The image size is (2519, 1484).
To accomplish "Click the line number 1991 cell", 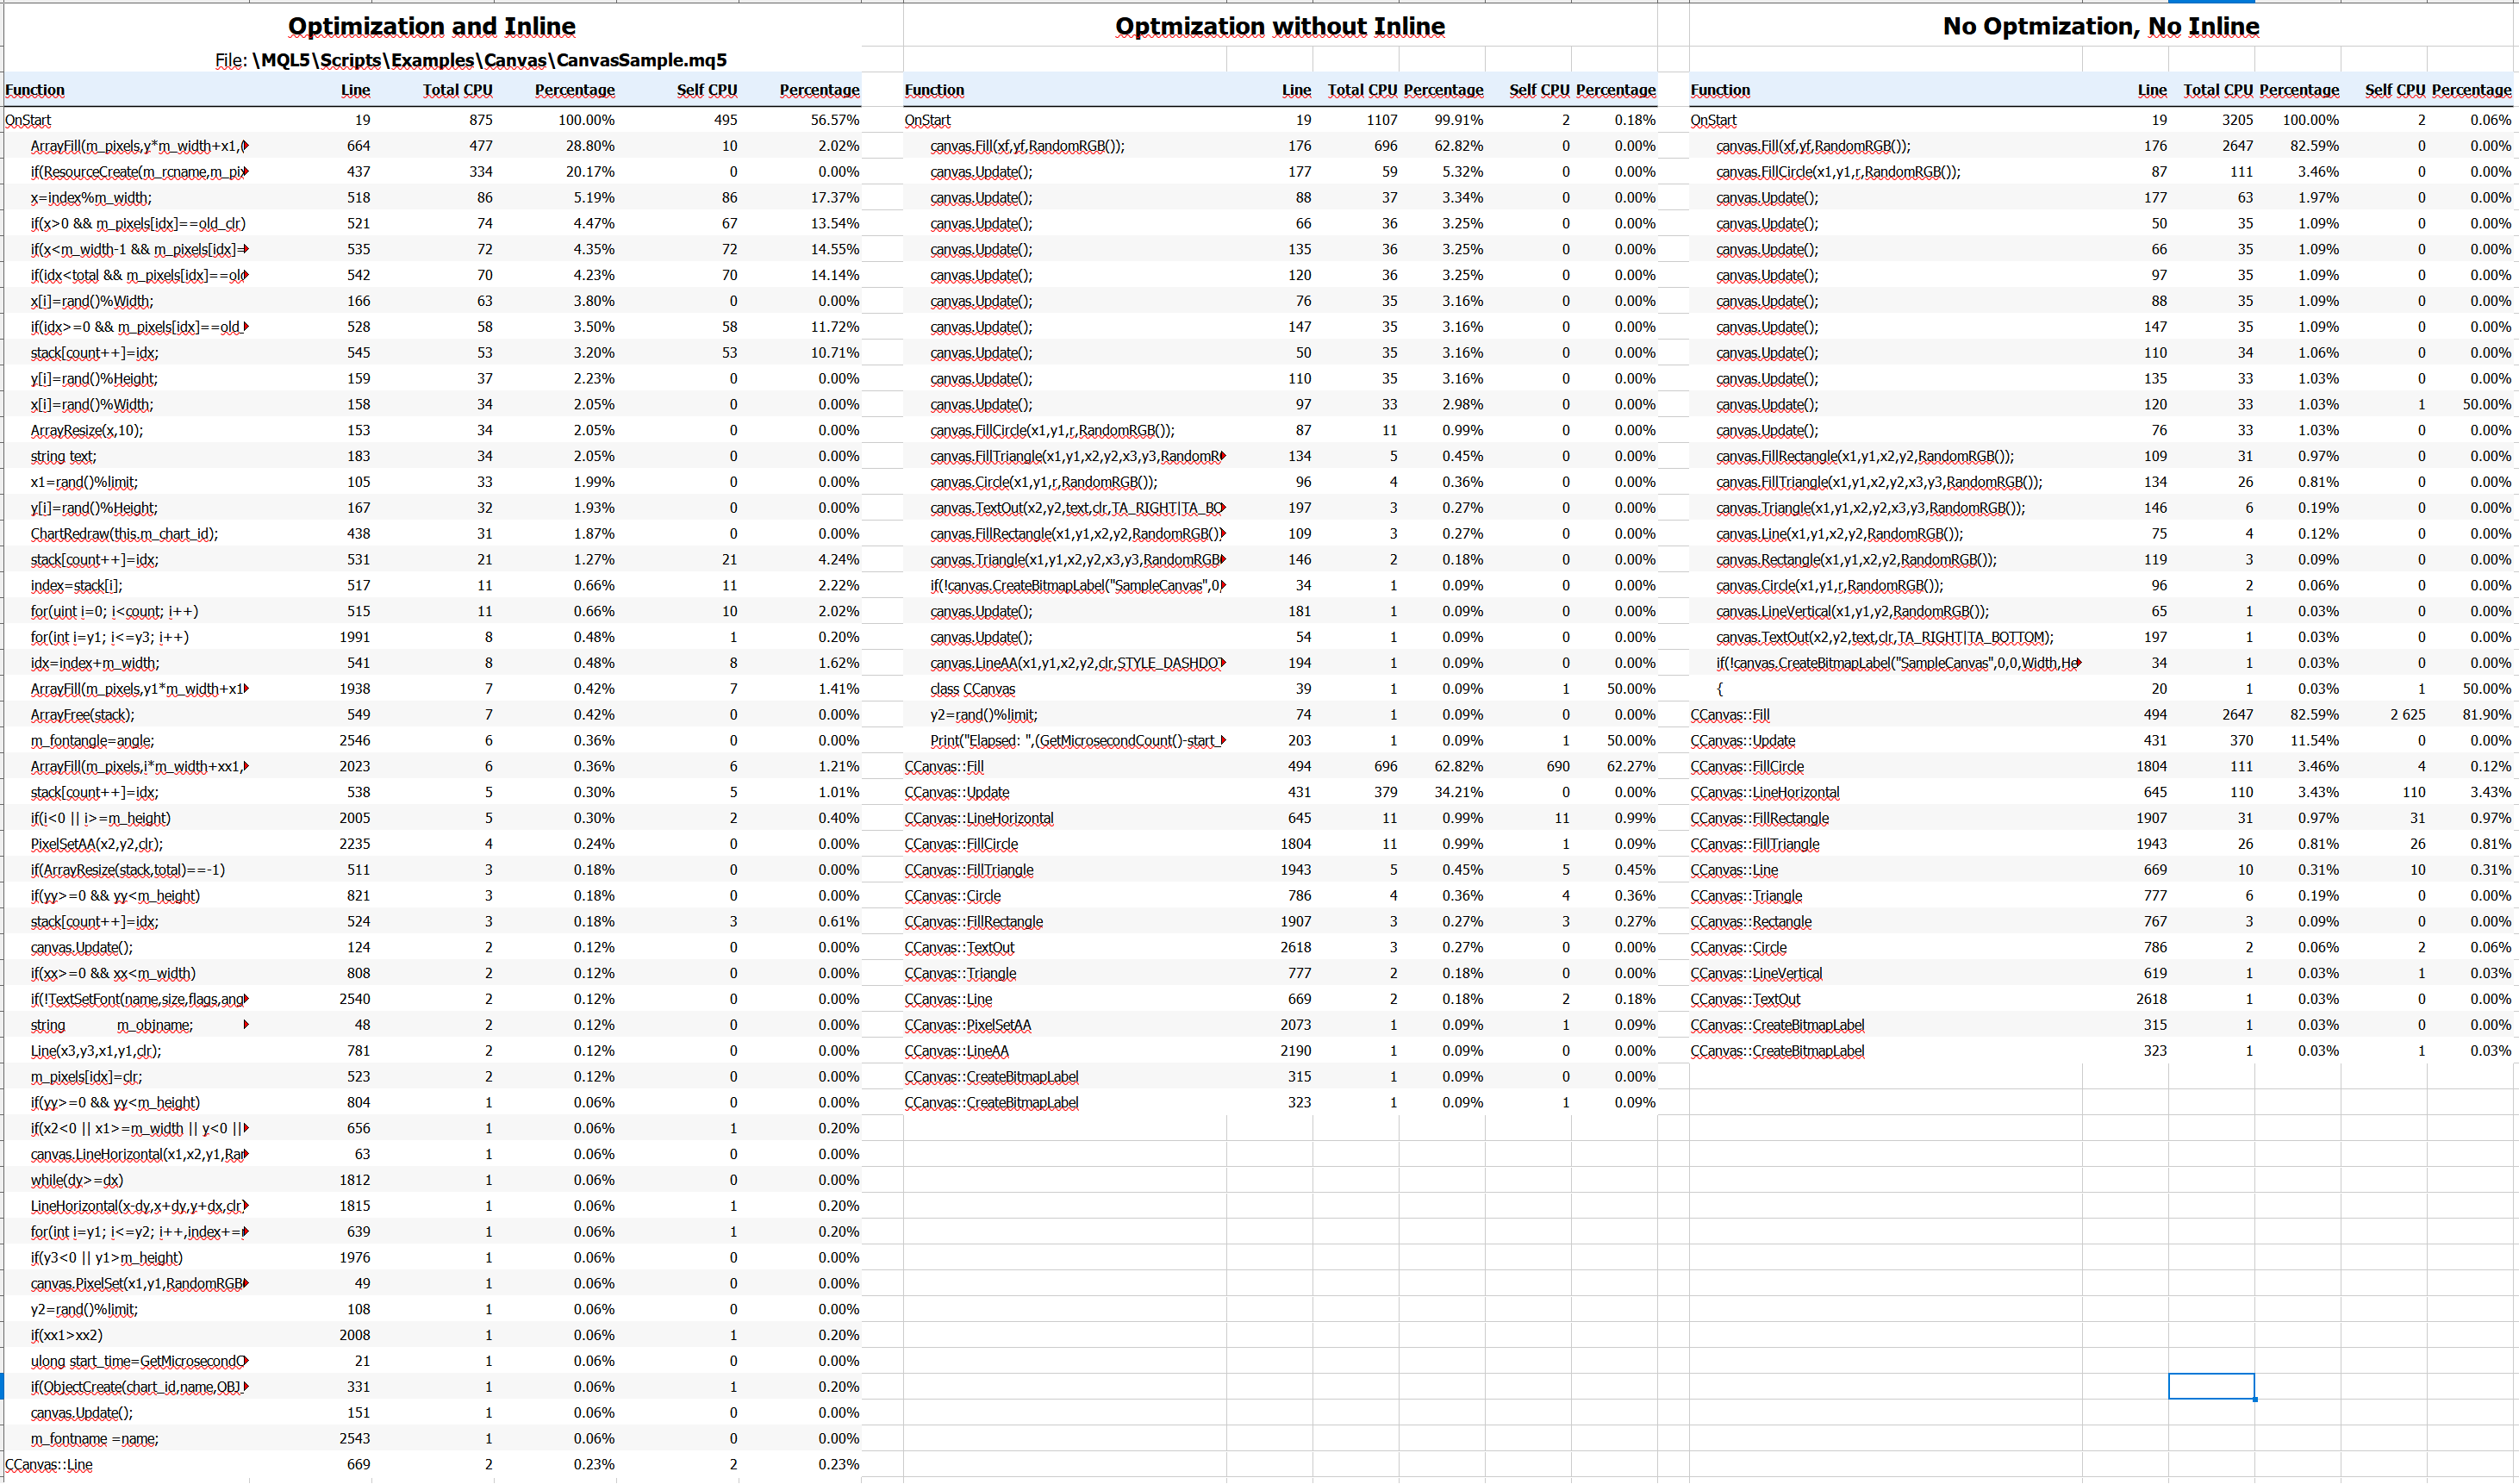I will [354, 637].
